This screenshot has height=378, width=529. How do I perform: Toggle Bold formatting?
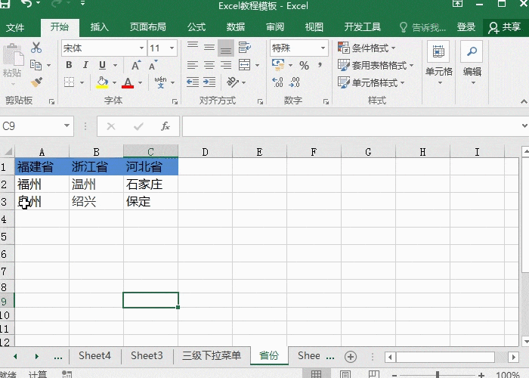(69, 65)
